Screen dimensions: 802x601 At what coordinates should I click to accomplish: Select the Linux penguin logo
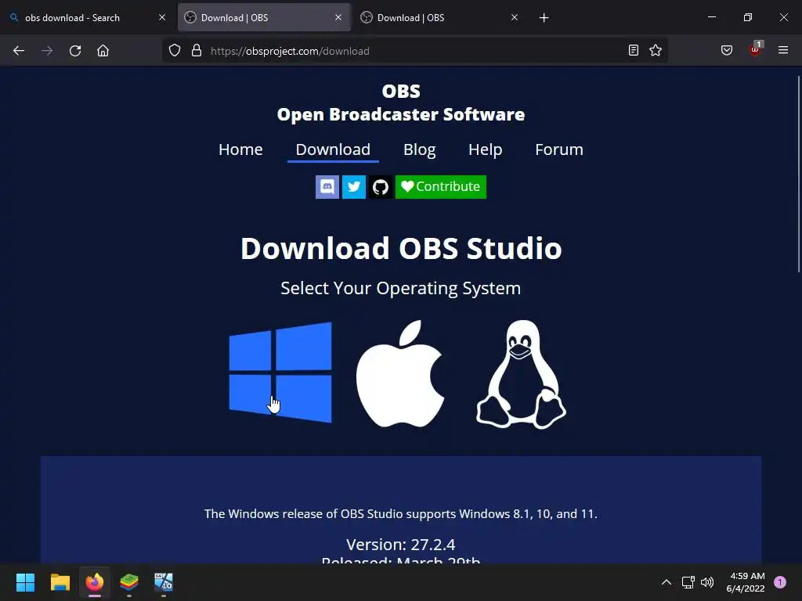tap(521, 375)
